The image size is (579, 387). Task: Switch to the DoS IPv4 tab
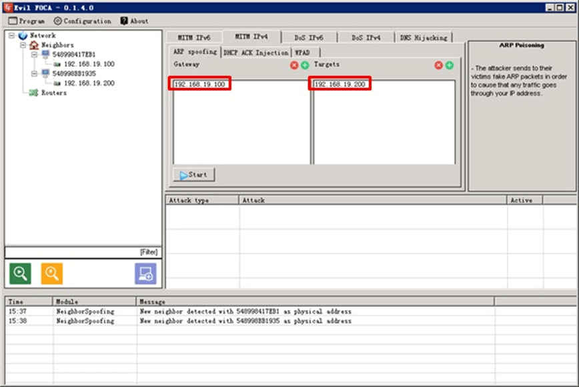[x=366, y=37]
